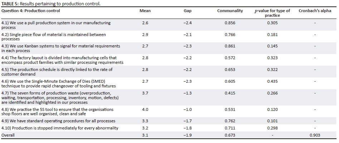Select the 5S tool statement in row 4.8

(x=57, y=111)
